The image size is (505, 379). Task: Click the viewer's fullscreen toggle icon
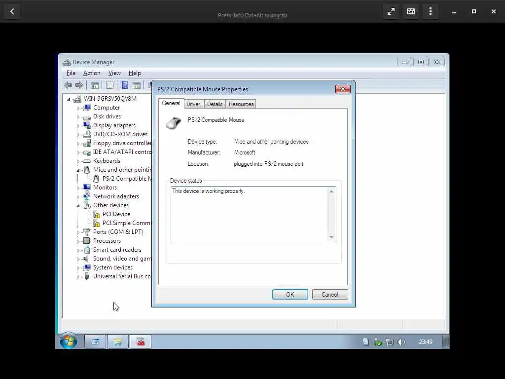(391, 12)
